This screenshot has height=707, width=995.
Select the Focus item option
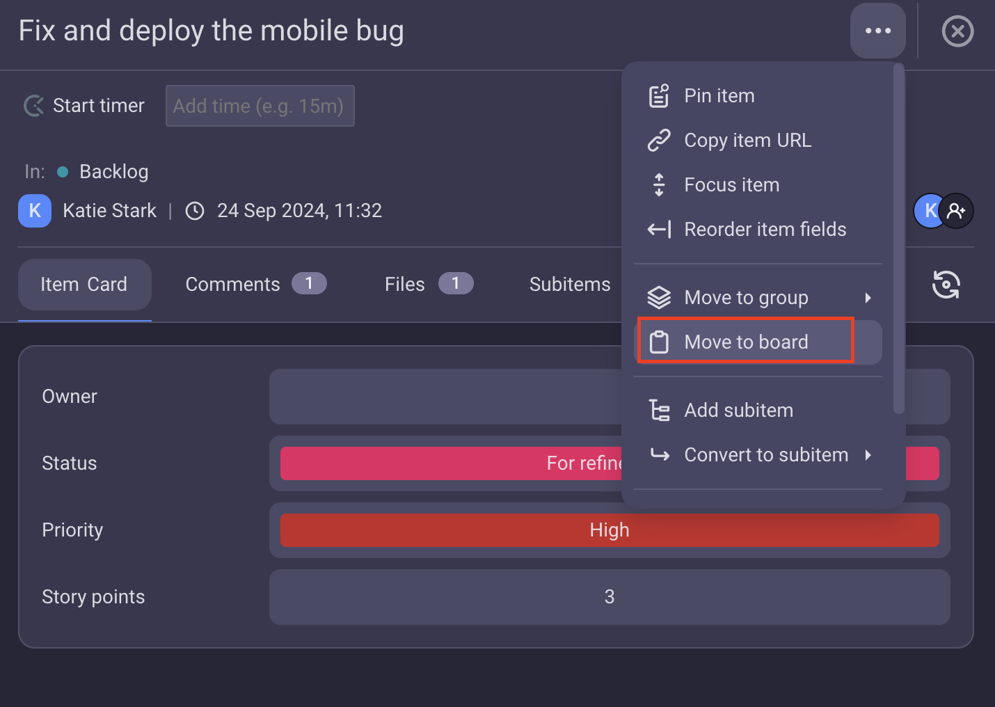point(732,185)
